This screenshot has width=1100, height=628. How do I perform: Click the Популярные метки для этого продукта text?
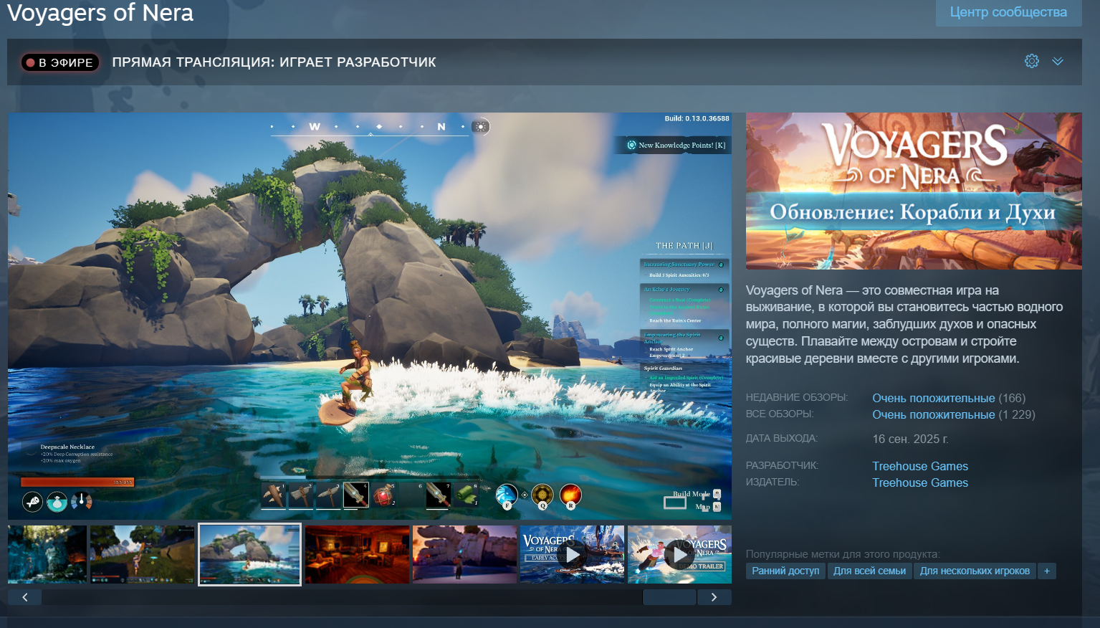(x=843, y=554)
